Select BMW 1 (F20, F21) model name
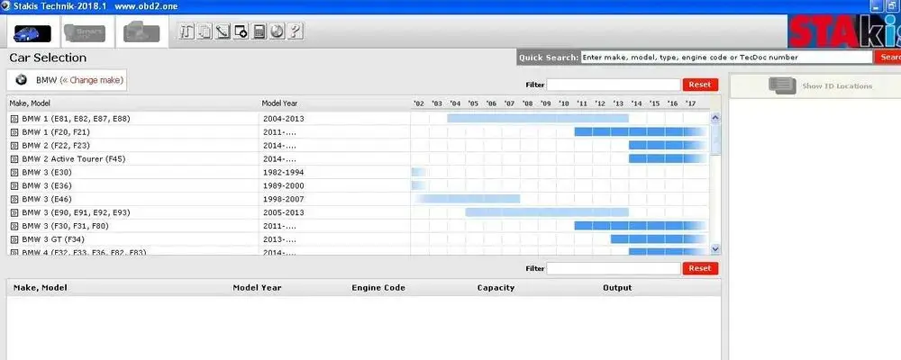The height and width of the screenshot is (360, 901). coord(57,132)
